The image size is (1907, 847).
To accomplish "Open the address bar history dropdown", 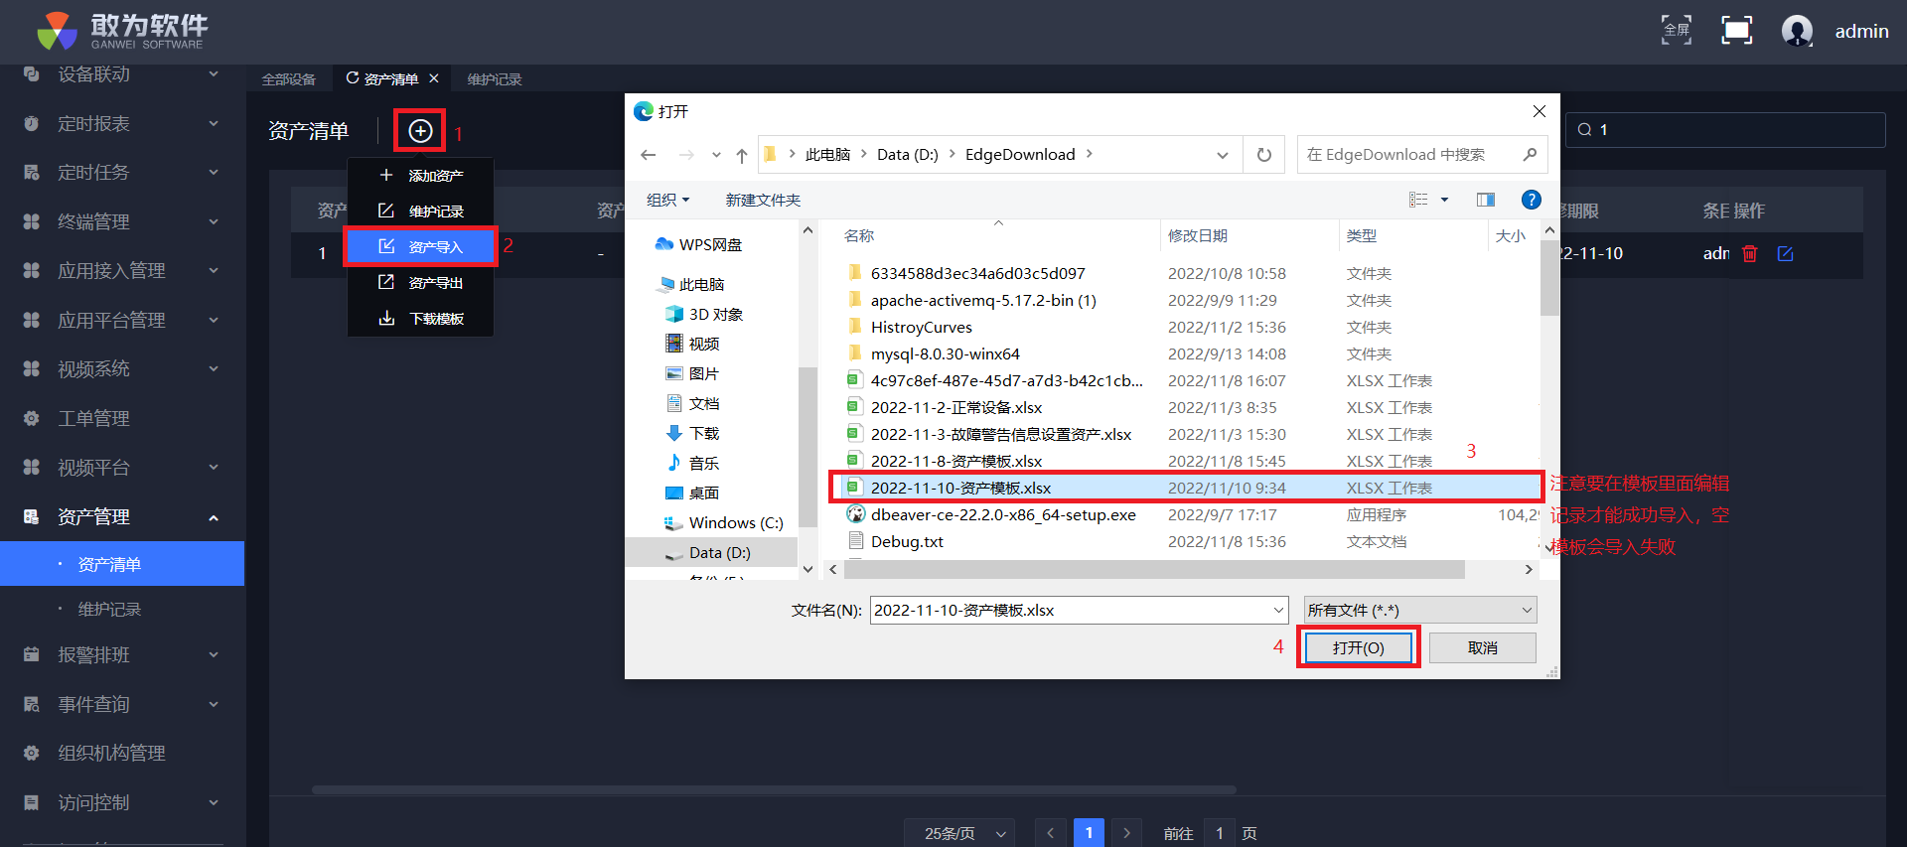I will [1223, 155].
